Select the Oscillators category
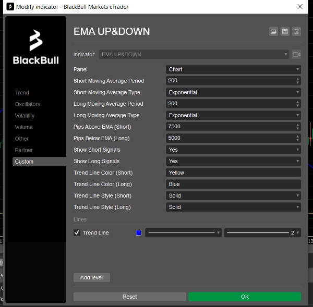This screenshot has height=307, width=313. [27, 104]
